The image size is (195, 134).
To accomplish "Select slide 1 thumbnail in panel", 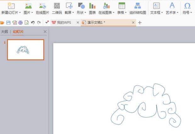I will (25, 50).
